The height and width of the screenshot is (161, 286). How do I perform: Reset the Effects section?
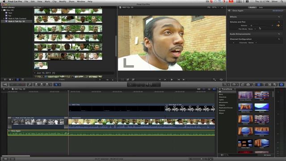click(x=279, y=17)
